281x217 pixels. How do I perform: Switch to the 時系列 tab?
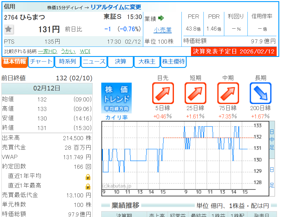pos(67,62)
